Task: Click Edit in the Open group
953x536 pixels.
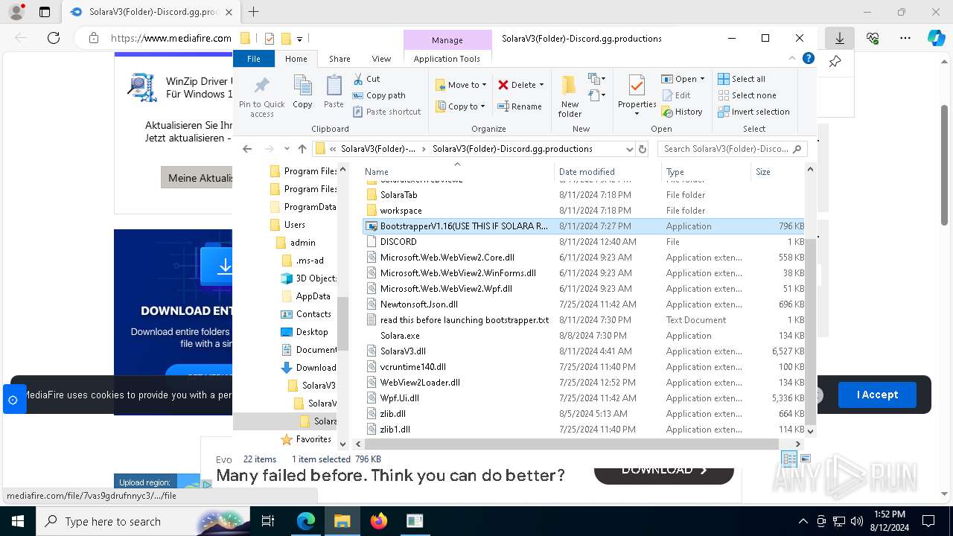Action: [x=676, y=95]
